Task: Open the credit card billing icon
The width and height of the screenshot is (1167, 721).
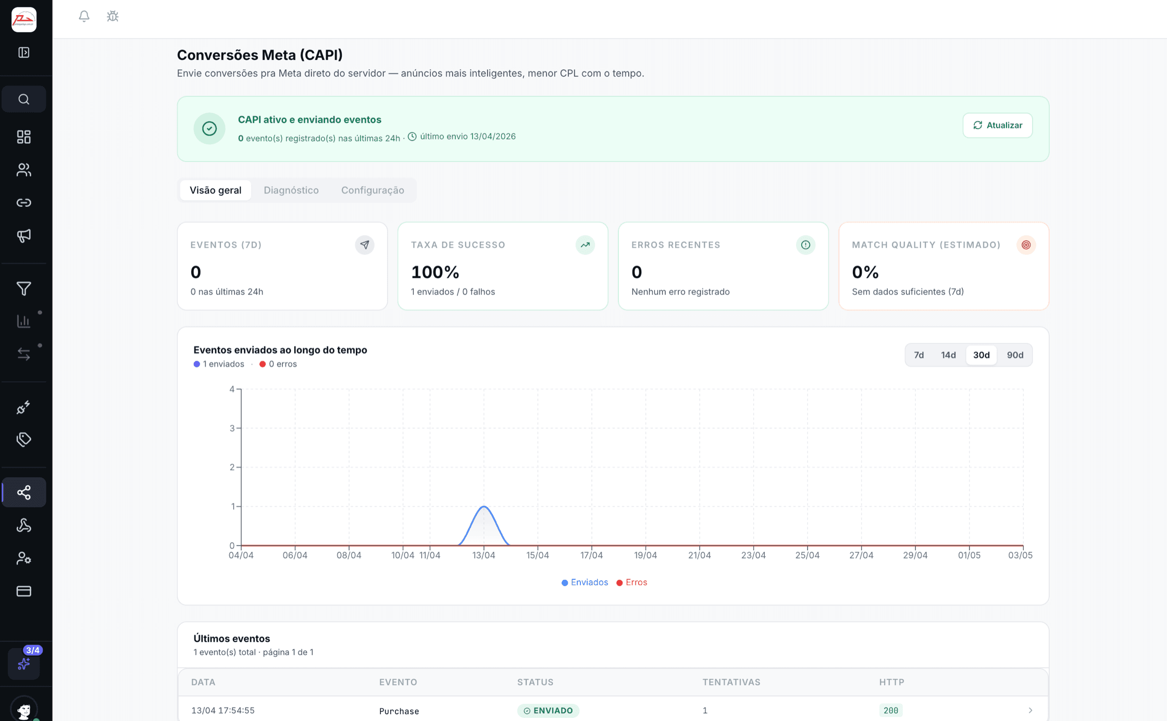Action: coord(24,591)
